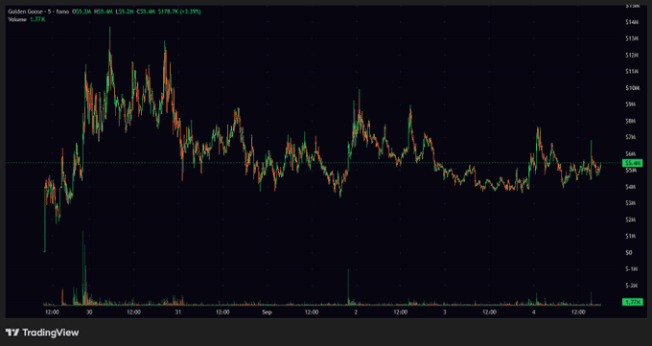The height and width of the screenshot is (346, 652).
Task: Click the $8M label on price axis
Action: [x=631, y=121]
